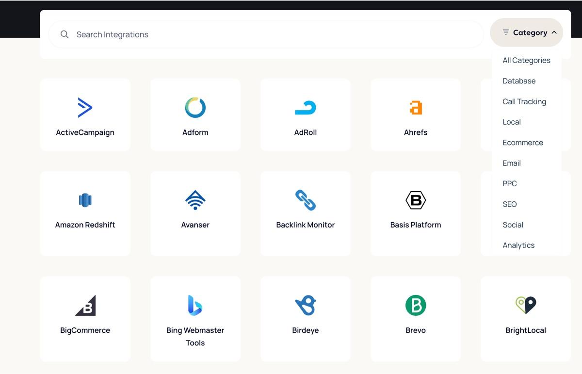Select PPC from category list
The height and width of the screenshot is (374, 582).
pos(510,183)
